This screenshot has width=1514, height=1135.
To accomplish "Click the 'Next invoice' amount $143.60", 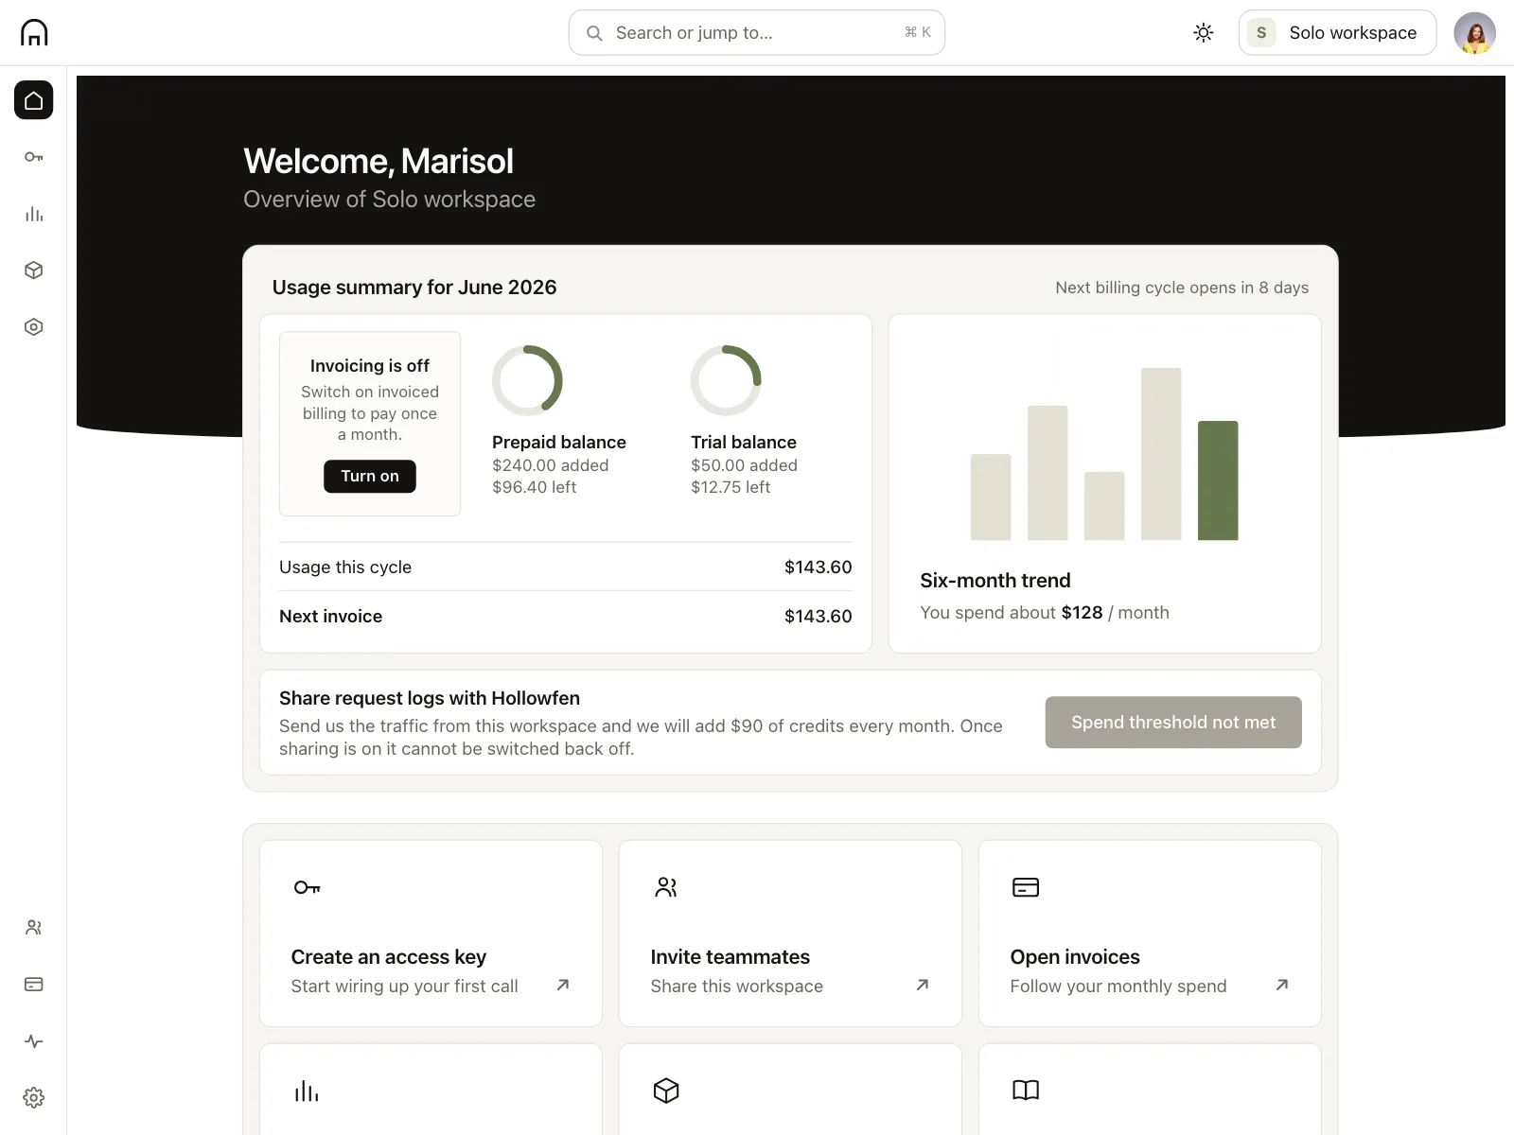I will click(x=818, y=617).
